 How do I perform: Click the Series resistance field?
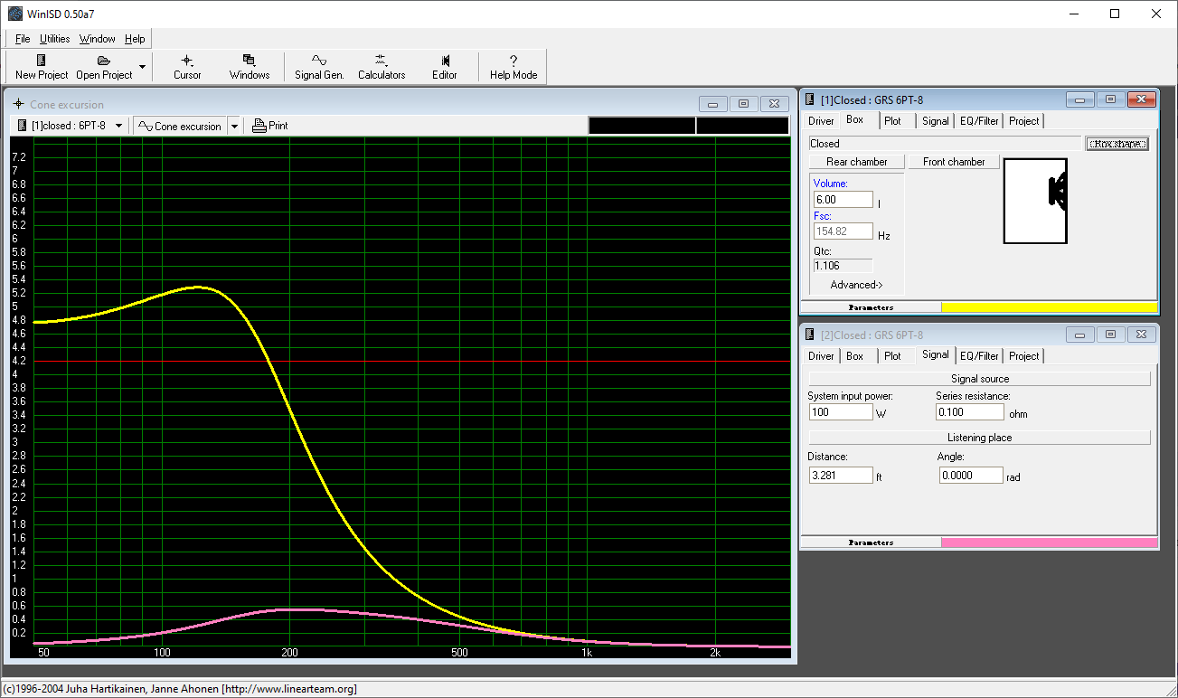coord(970,412)
